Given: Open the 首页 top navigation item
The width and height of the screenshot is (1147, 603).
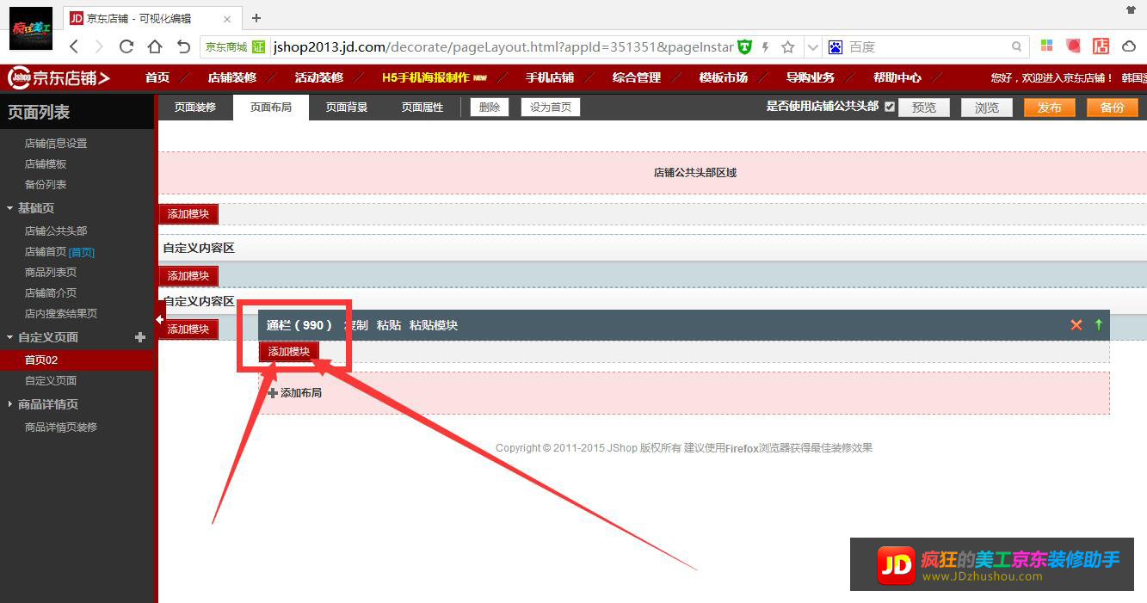Looking at the screenshot, I should pyautogui.click(x=157, y=77).
